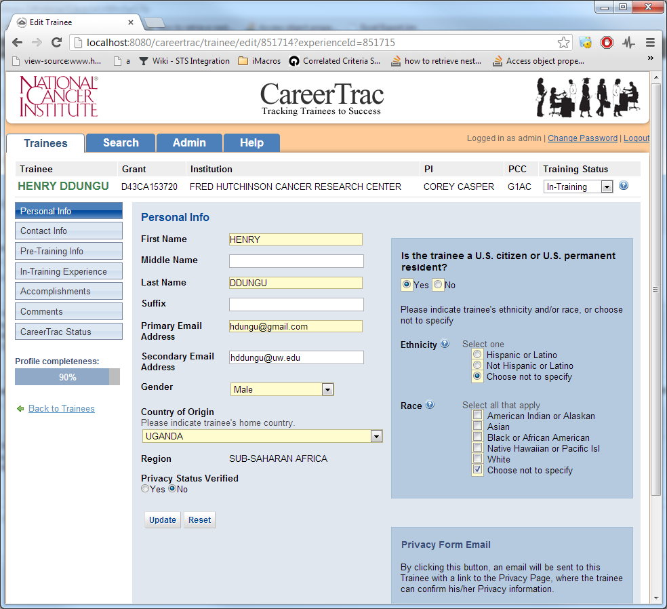Viewport: 667px width, 609px height.
Task: Click the colorful folder extension icon
Action: pyautogui.click(x=586, y=43)
